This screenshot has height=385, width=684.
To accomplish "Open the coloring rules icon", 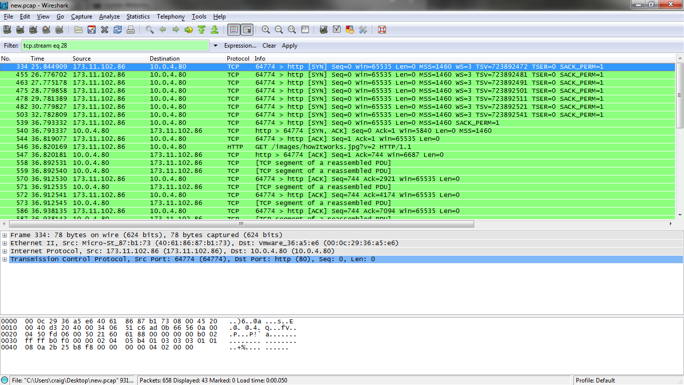I will pyautogui.click(x=350, y=30).
